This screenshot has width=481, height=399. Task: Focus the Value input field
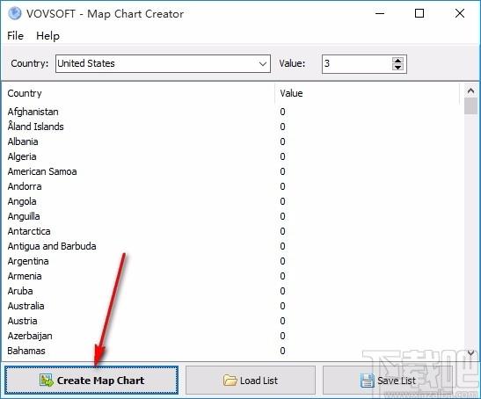pos(357,64)
